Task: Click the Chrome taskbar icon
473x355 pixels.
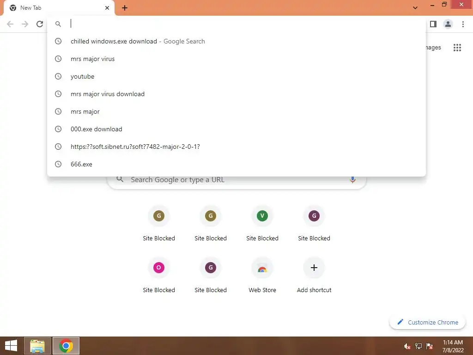Action: coord(66,346)
